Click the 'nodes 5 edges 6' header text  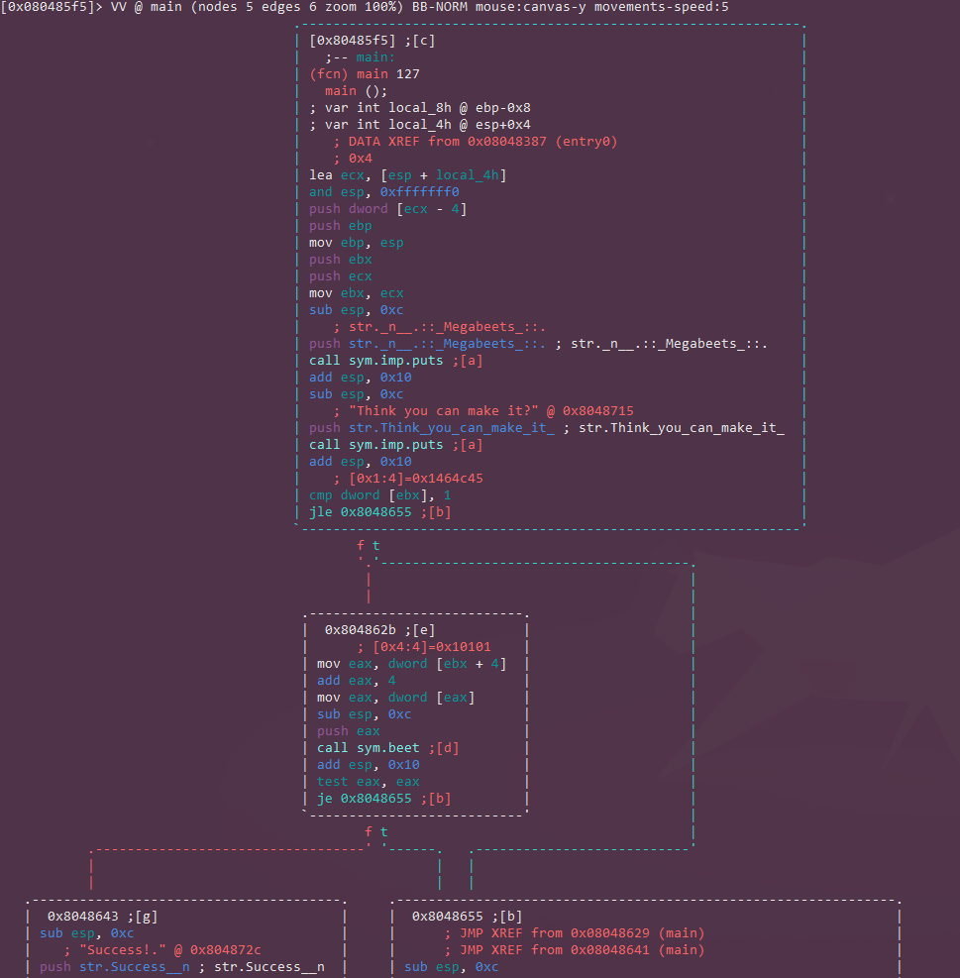click(249, 7)
